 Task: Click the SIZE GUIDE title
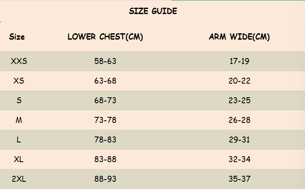point(152,12)
